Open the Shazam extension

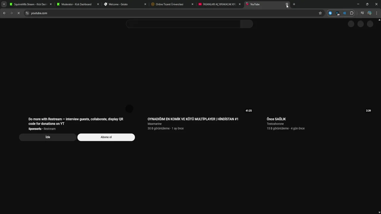(330, 13)
